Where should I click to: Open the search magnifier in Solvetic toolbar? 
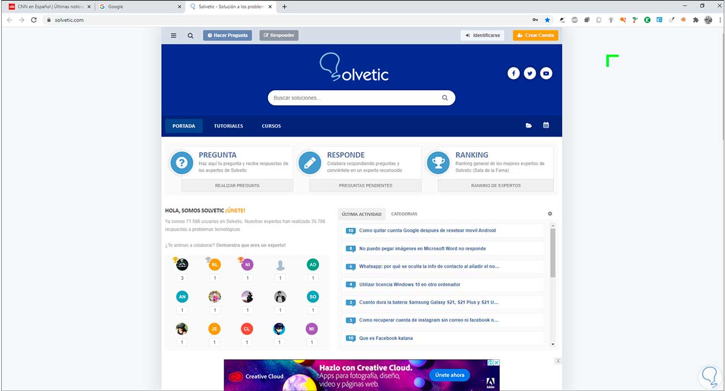190,35
